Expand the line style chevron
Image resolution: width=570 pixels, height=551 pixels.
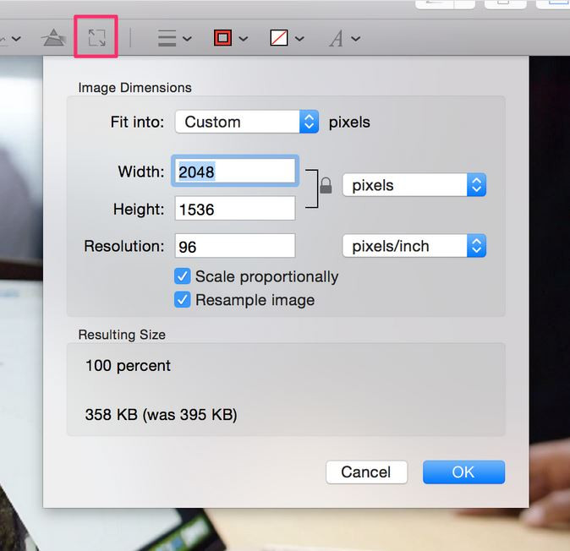click(x=187, y=38)
